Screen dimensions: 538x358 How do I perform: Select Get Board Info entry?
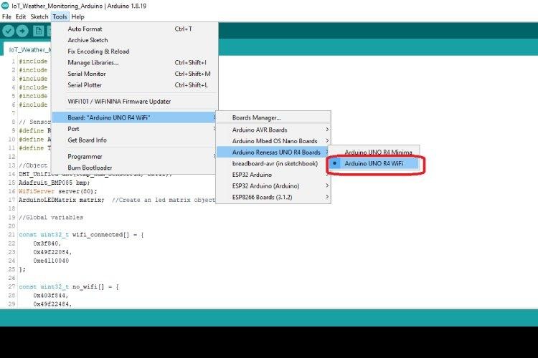pyautogui.click(x=135, y=140)
